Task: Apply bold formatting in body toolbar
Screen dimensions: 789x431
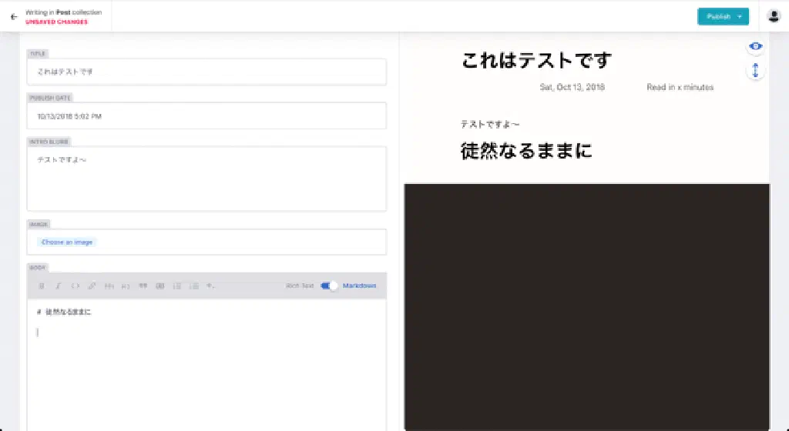Action: pos(42,286)
